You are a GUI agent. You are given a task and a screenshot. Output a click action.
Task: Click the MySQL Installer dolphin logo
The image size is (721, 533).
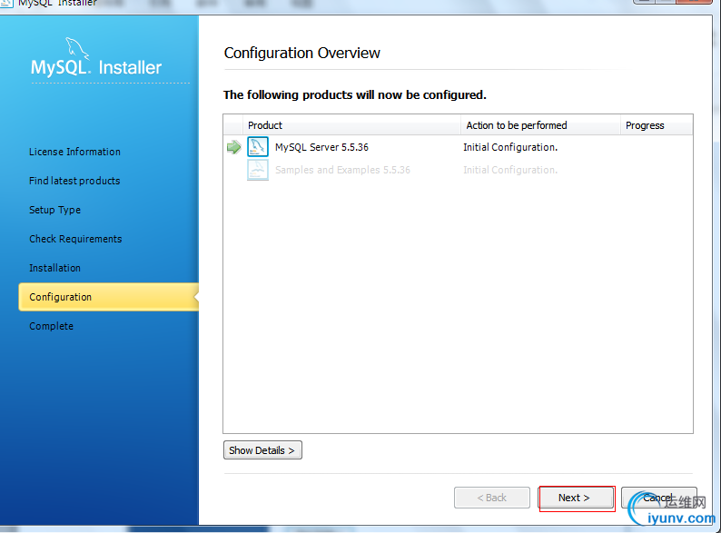click(x=77, y=48)
